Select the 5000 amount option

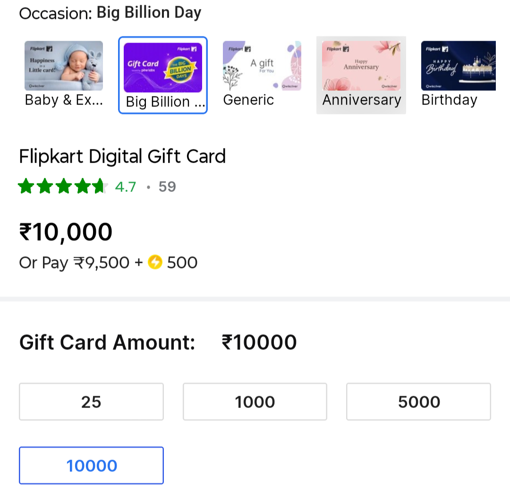pos(419,402)
